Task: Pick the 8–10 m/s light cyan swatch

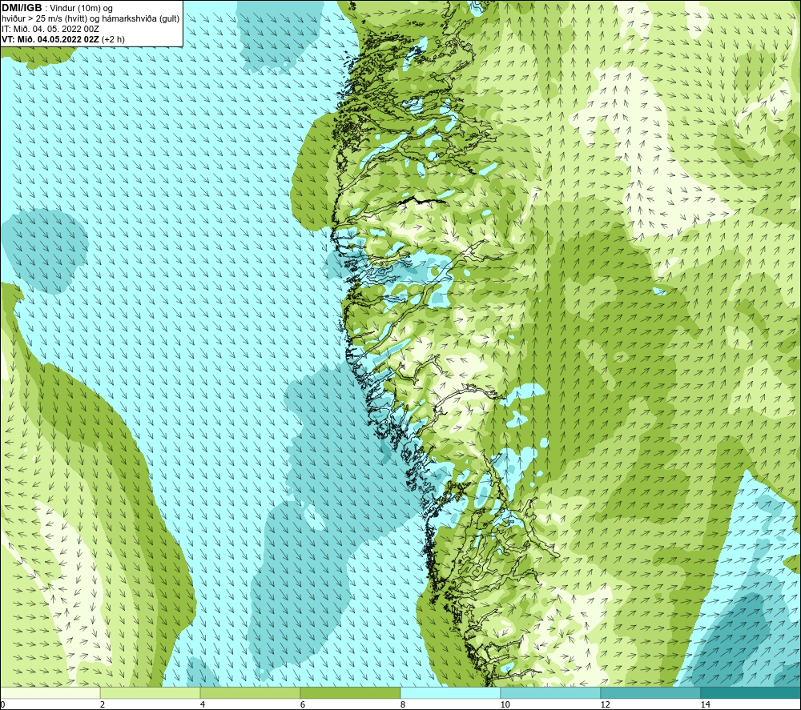Action: (450, 692)
